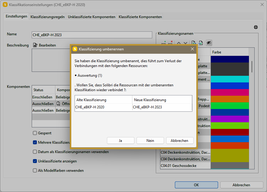Screen dimensions: 267x192
Task: Click the Farbe column header
Action: coord(230,52)
